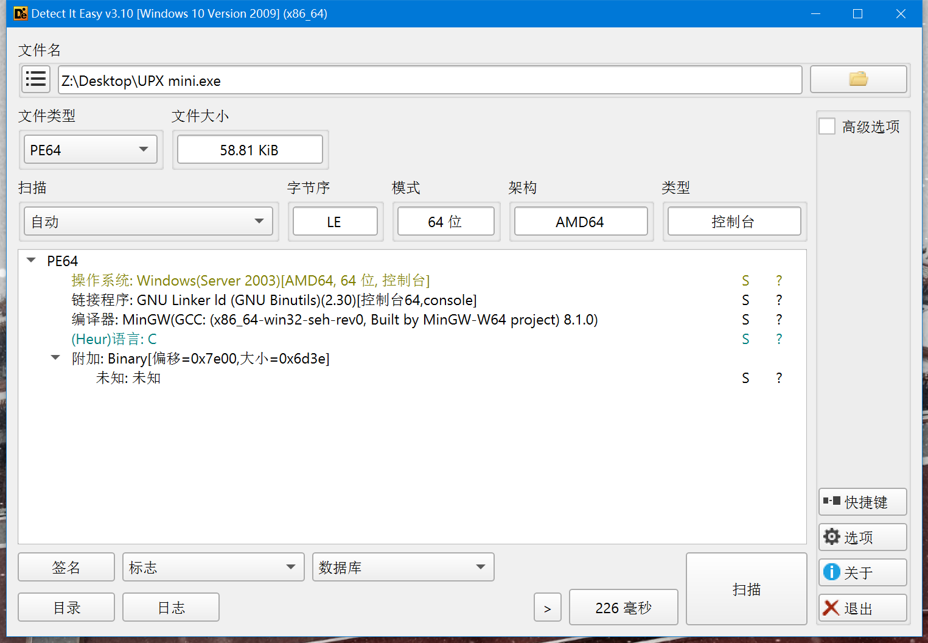Open 快捷键 shortcuts button
Screen dimensions: 928x643
coord(863,502)
